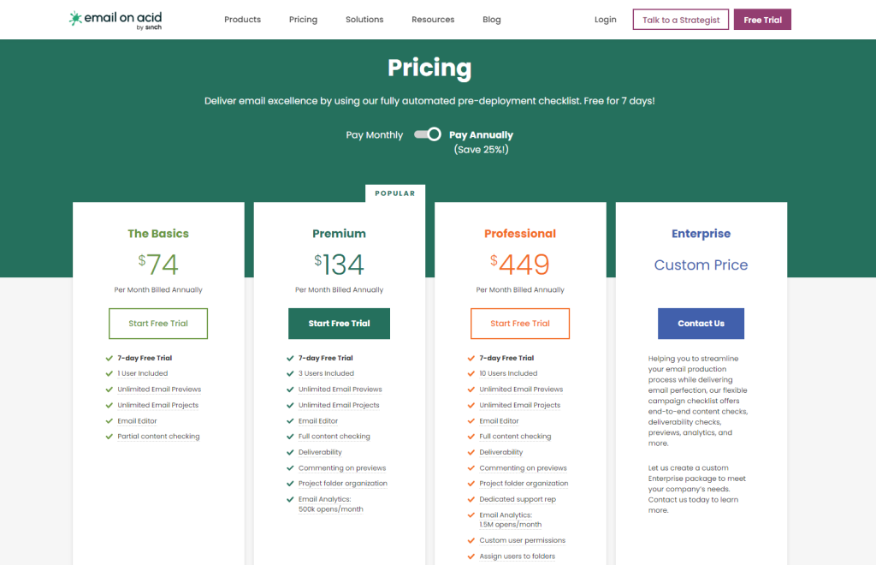Click the Custom Price text

701,265
